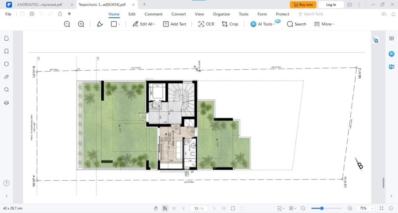Select the highlighter tool

click(100, 24)
